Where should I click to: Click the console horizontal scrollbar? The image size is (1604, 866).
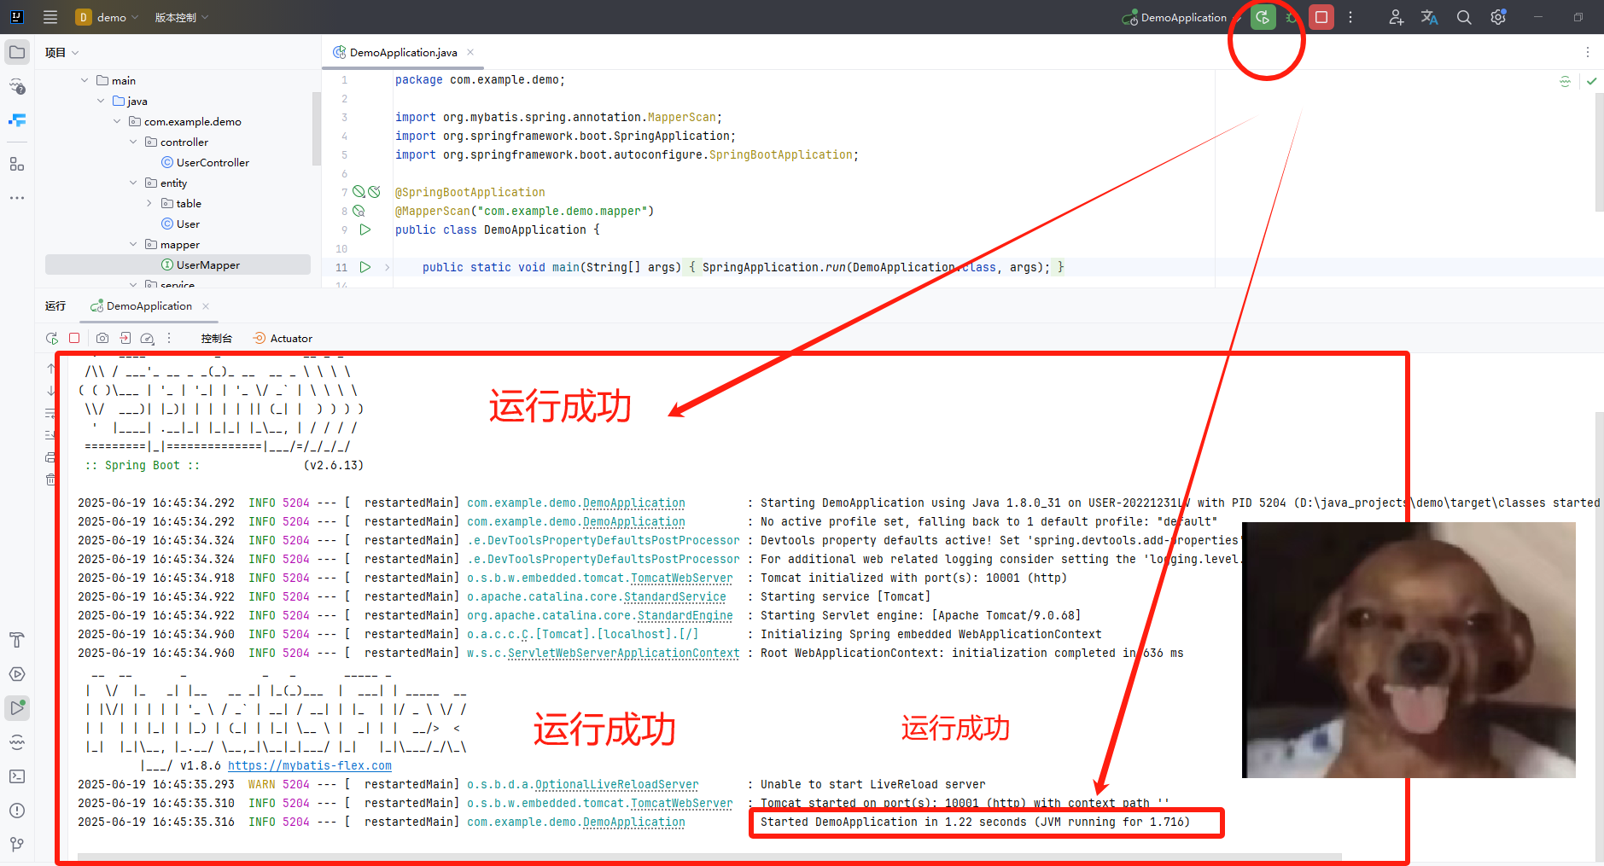(x=709, y=857)
